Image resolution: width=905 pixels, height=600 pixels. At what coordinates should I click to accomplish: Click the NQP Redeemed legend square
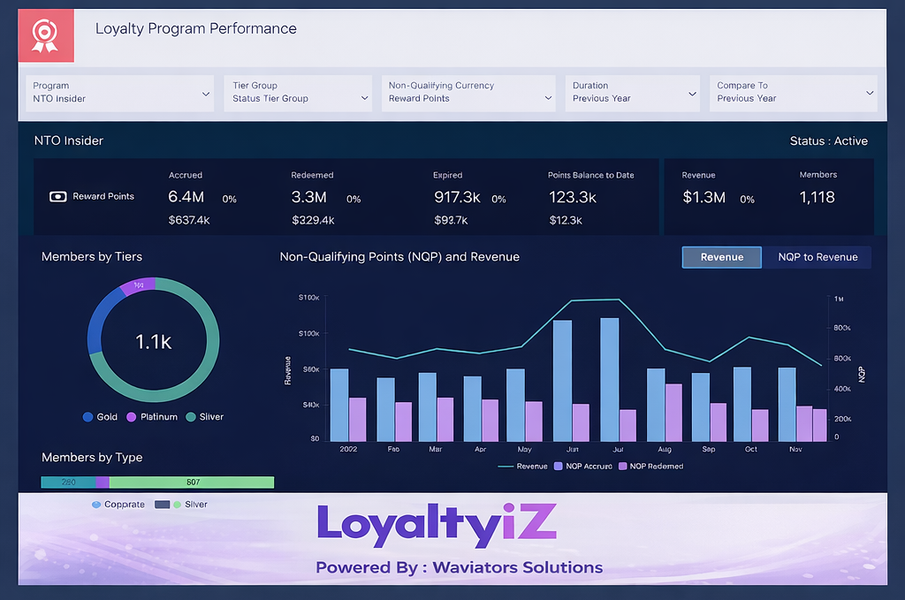pos(623,466)
